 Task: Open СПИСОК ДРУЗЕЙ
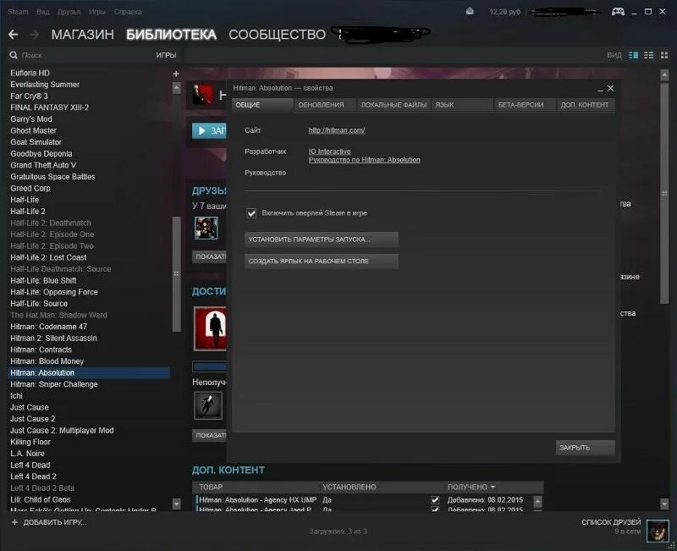[611, 522]
